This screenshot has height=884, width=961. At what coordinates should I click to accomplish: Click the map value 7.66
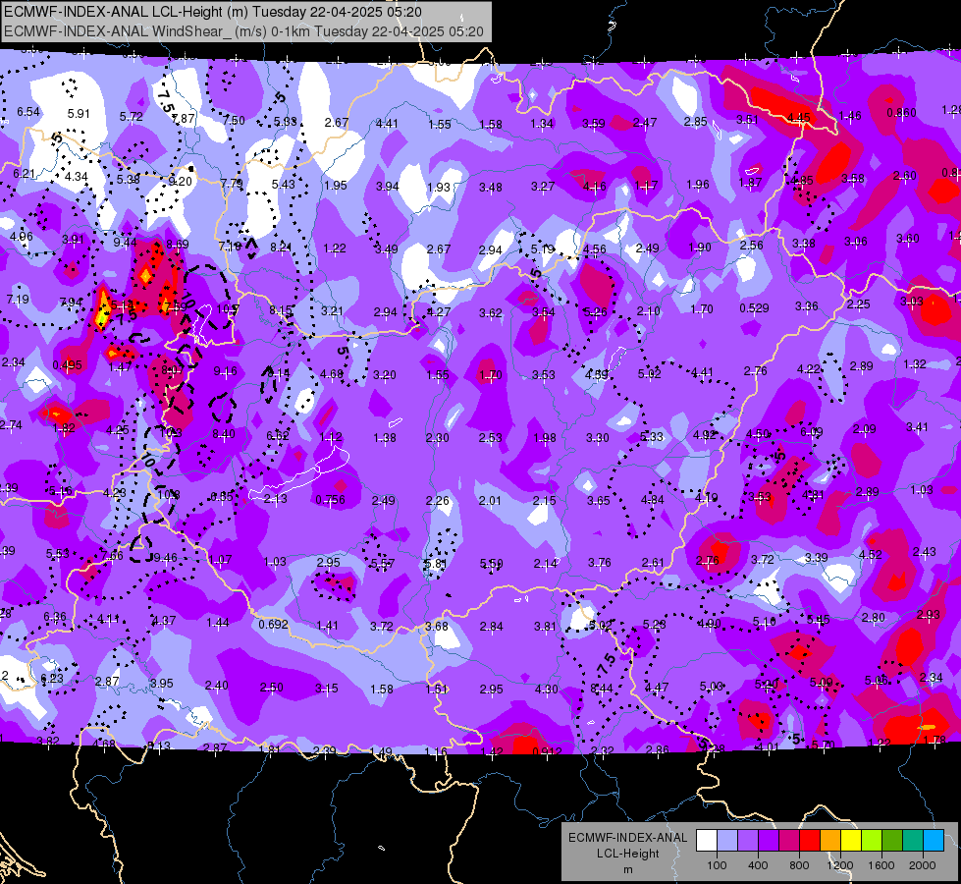(x=112, y=555)
